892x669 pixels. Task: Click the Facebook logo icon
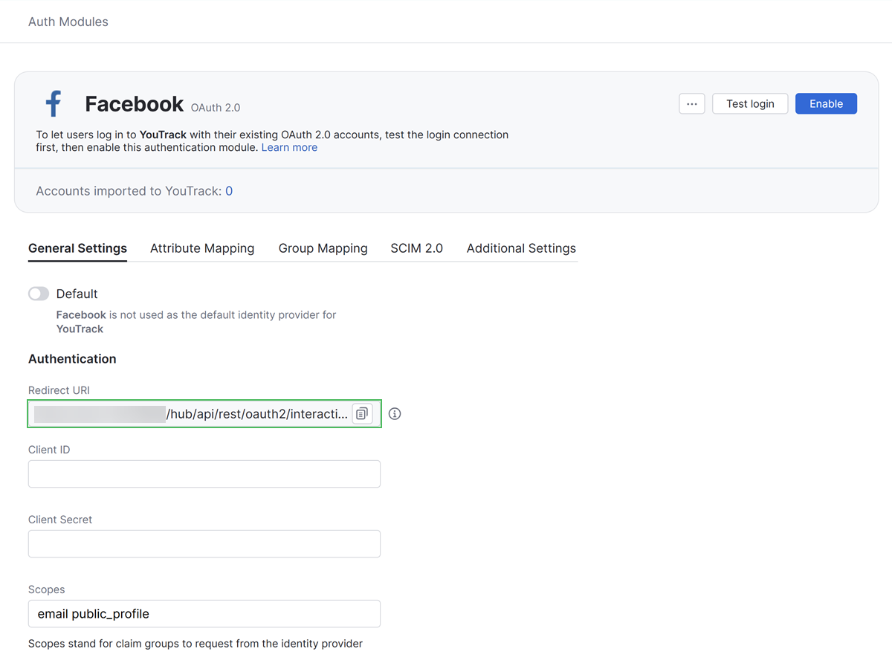pos(54,104)
